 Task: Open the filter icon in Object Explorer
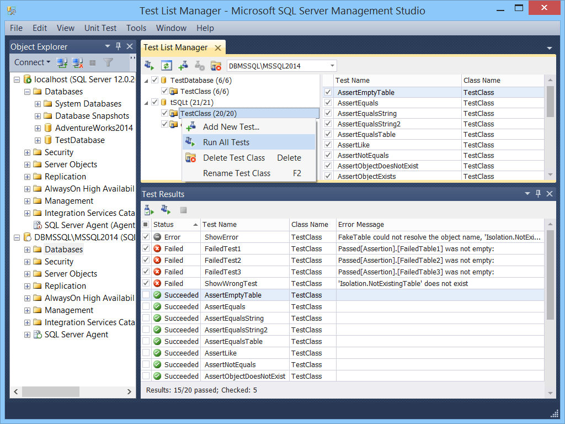coord(108,62)
